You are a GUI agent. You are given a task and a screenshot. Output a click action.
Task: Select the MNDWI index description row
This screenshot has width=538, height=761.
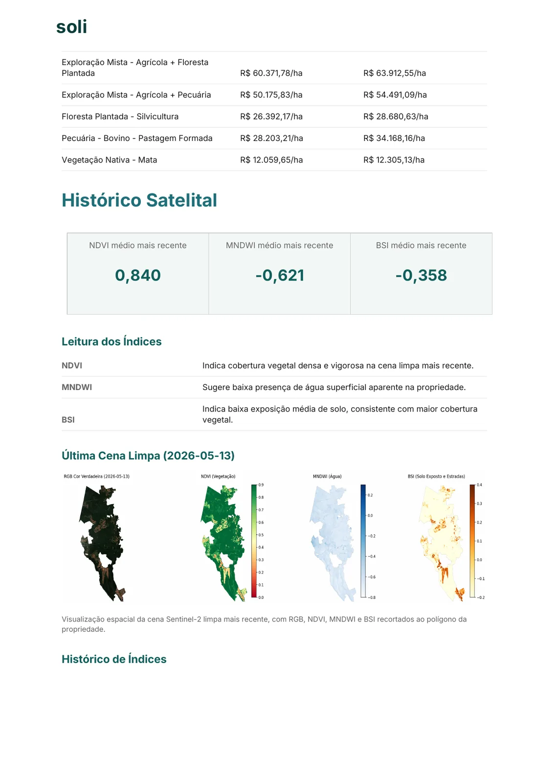click(274, 387)
